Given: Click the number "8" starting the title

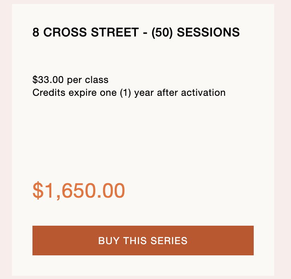Looking at the screenshot, I should point(36,32).
